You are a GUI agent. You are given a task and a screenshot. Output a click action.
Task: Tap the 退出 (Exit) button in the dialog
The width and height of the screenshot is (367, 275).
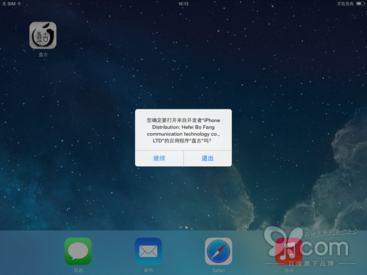pos(207,158)
